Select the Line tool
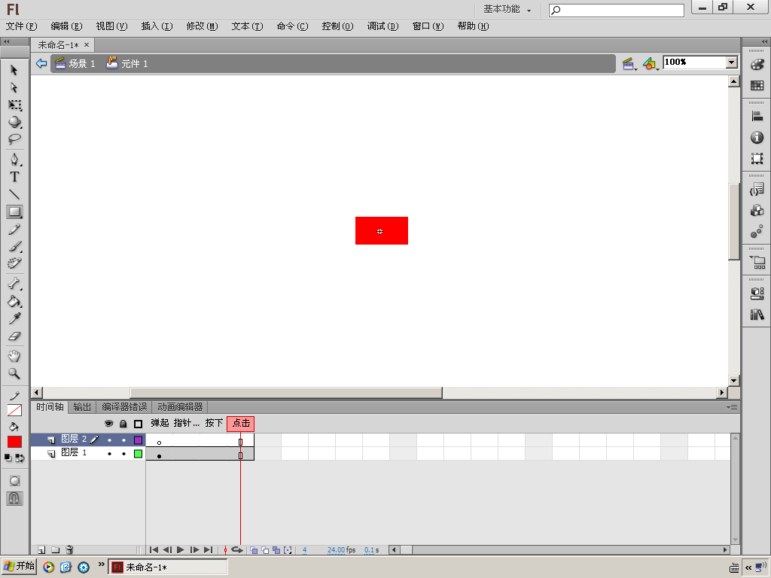 click(15, 194)
